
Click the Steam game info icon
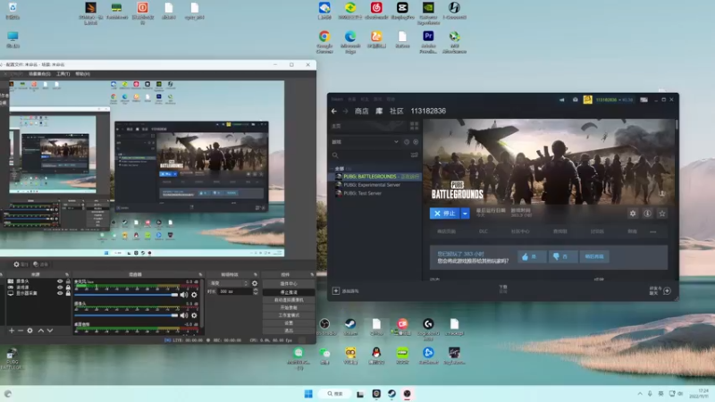[x=647, y=214]
